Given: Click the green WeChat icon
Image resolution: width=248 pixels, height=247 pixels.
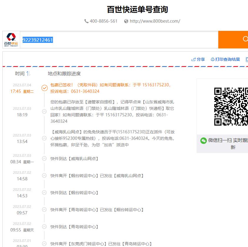Looking at the screenshot, I should (x=203, y=140).
